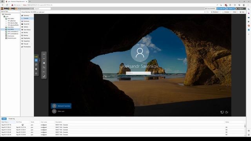251x141 pixels.
Task: Click Create CT button
Action: 230,9
